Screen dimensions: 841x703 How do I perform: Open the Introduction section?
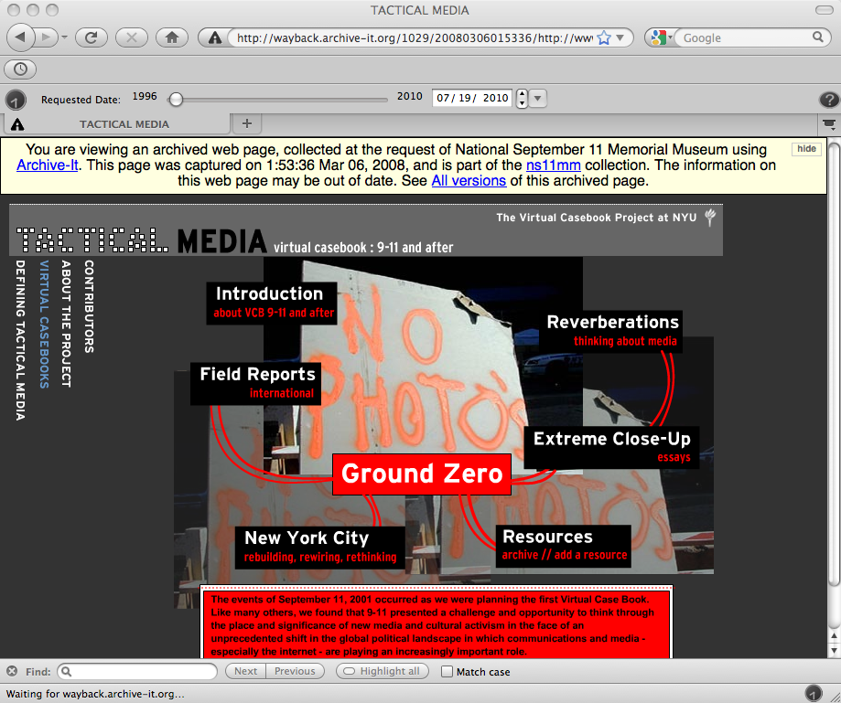[x=272, y=303]
